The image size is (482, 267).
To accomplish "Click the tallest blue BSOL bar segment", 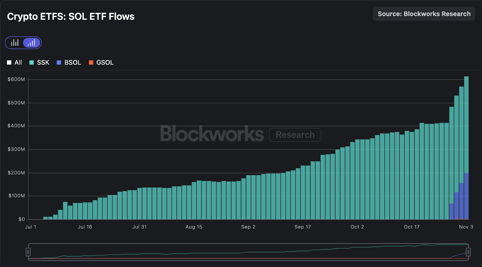I will (x=466, y=196).
